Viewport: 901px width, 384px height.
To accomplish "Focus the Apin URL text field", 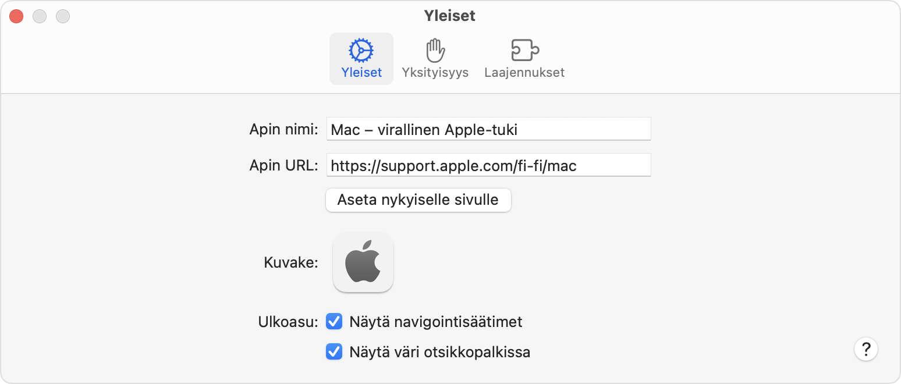I will [488, 165].
